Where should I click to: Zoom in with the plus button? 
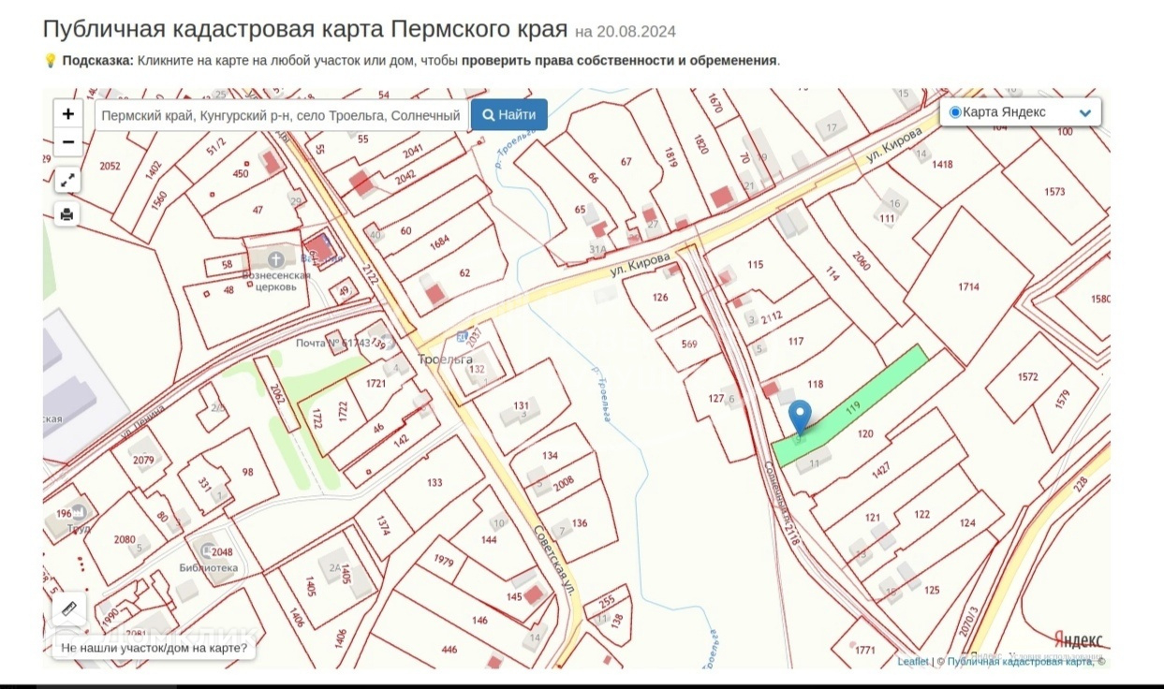click(x=68, y=114)
